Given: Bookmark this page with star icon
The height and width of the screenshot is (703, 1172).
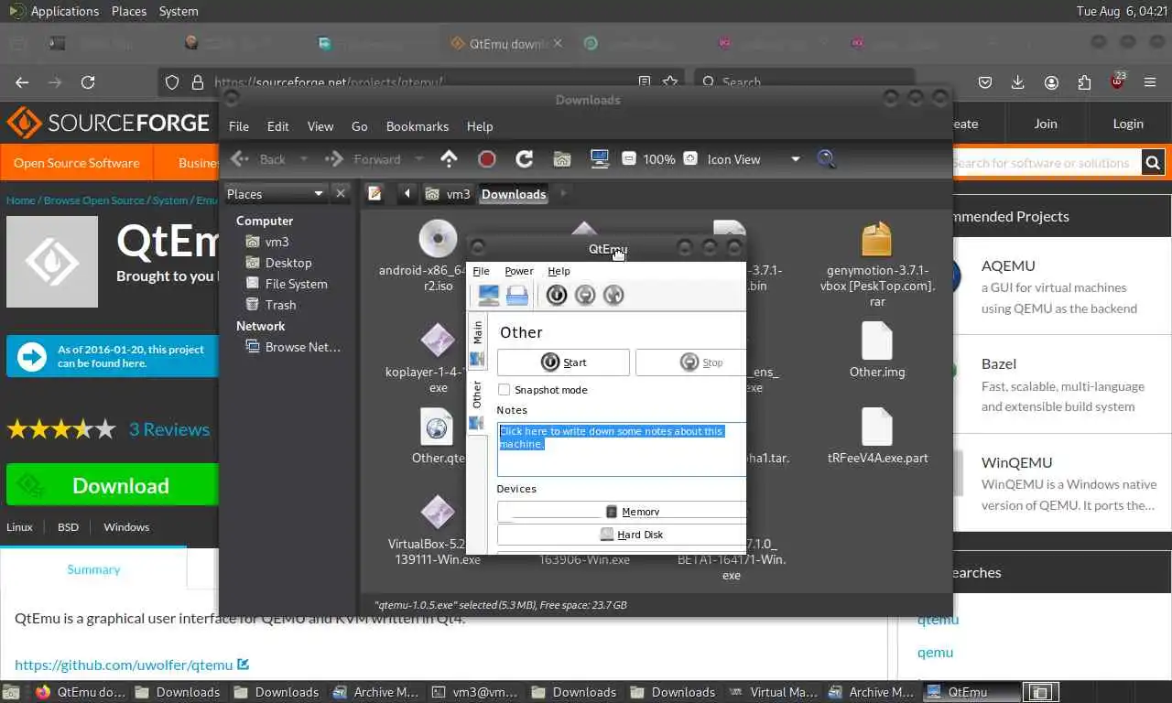Looking at the screenshot, I should click(669, 82).
